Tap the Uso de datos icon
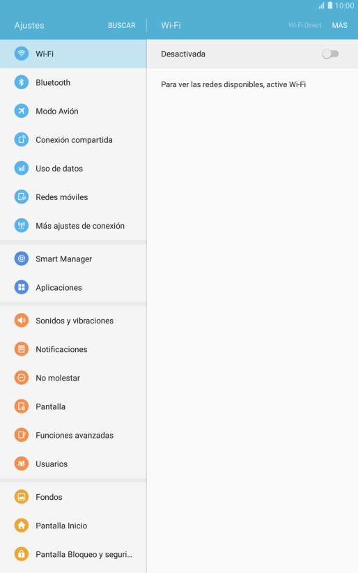Viewport: 358px width, 573px height. (21, 169)
